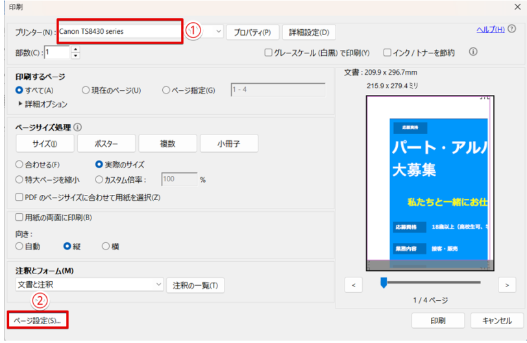Open 詳細設定 button

click(x=309, y=32)
